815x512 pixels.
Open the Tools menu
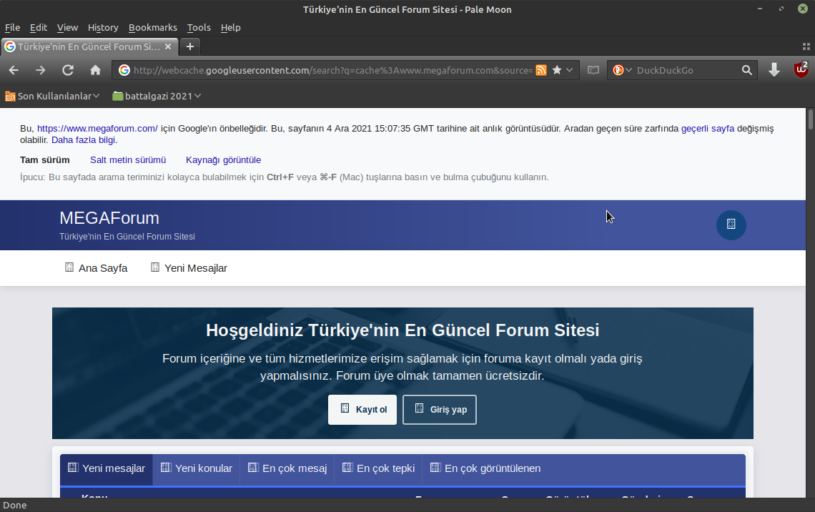click(x=199, y=28)
